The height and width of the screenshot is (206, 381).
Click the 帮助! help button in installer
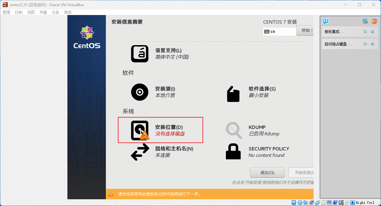click(x=305, y=31)
